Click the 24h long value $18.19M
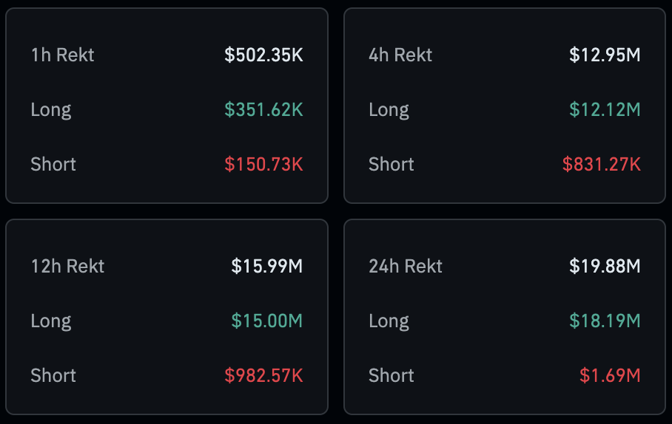Viewport: 672px width, 424px height. coord(605,321)
